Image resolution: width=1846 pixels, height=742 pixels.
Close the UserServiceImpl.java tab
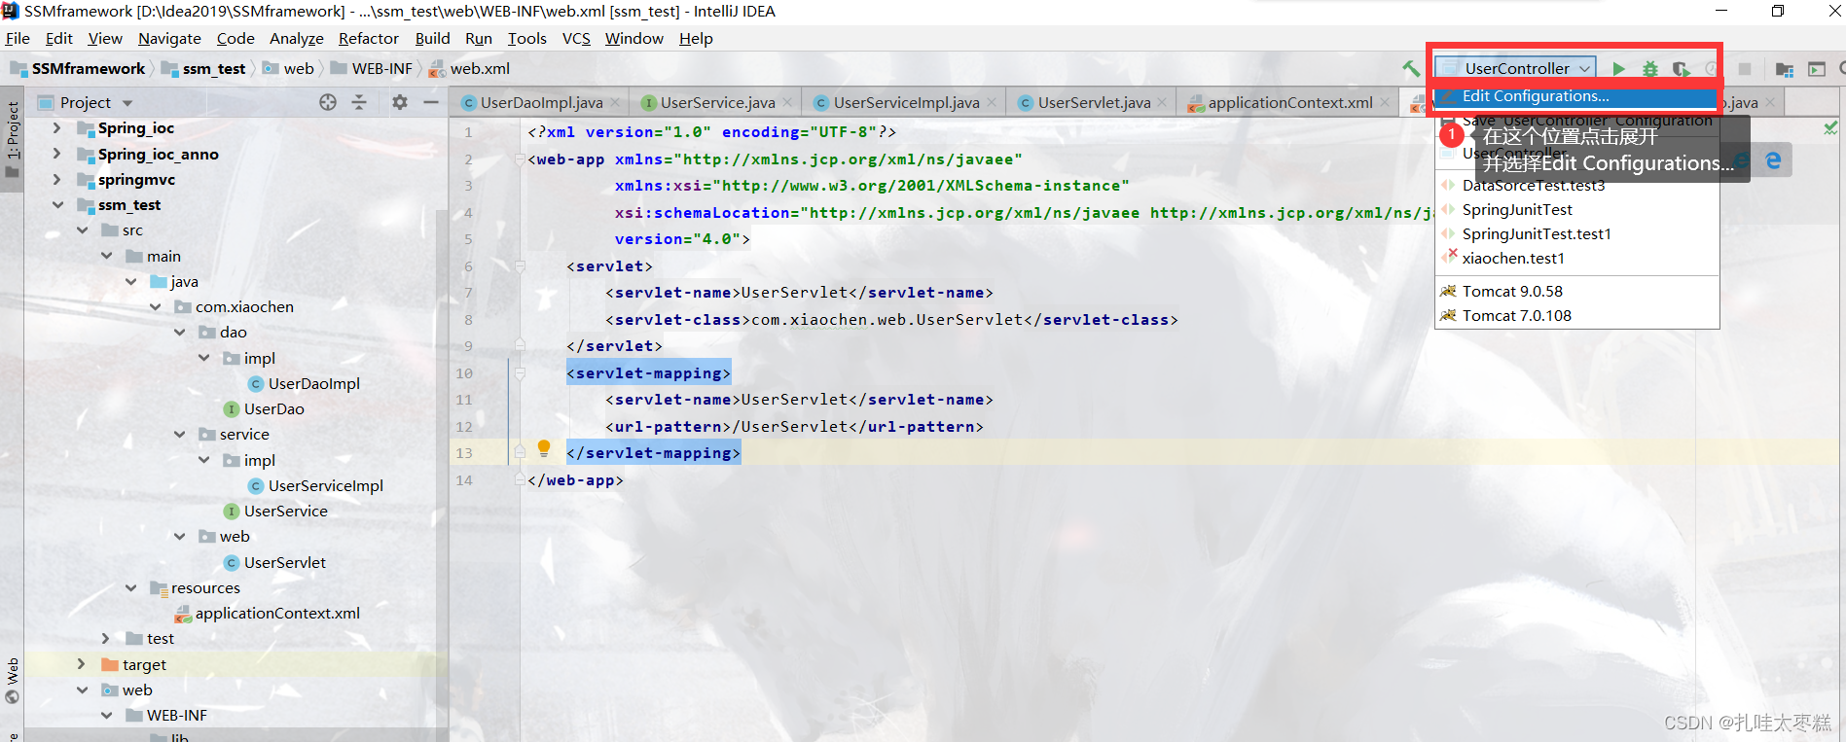click(992, 102)
